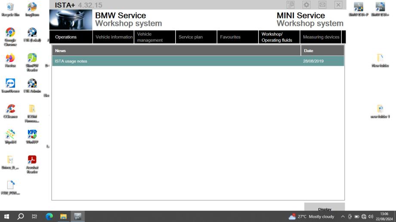Click the Display button

(x=325, y=207)
